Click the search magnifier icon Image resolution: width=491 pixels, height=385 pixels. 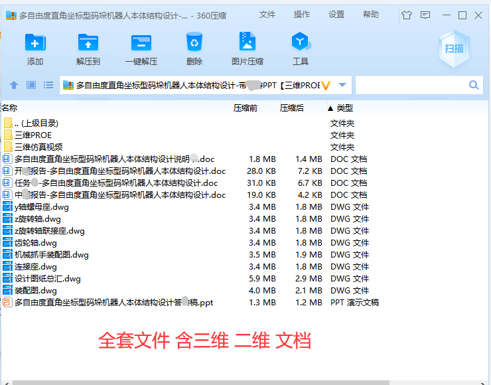pos(474,85)
